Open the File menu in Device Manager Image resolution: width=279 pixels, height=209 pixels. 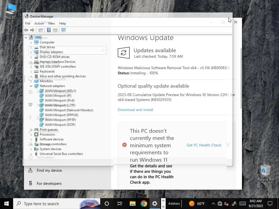click(28, 23)
